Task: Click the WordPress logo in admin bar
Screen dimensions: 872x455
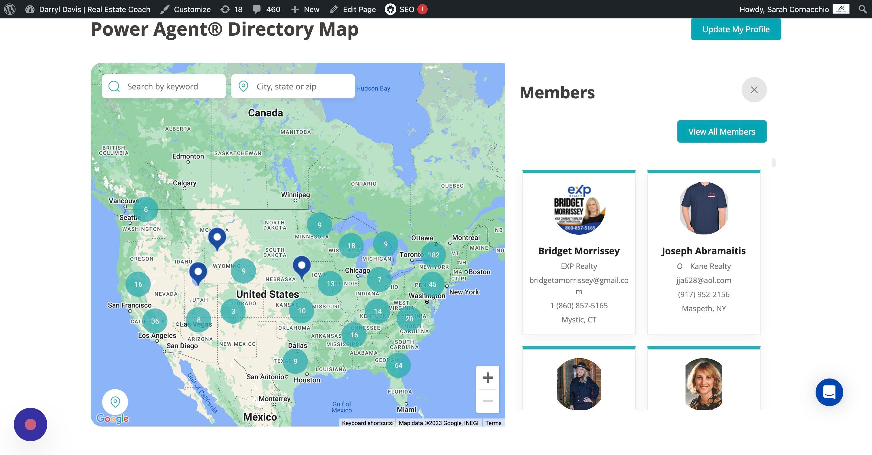Action: (10, 9)
